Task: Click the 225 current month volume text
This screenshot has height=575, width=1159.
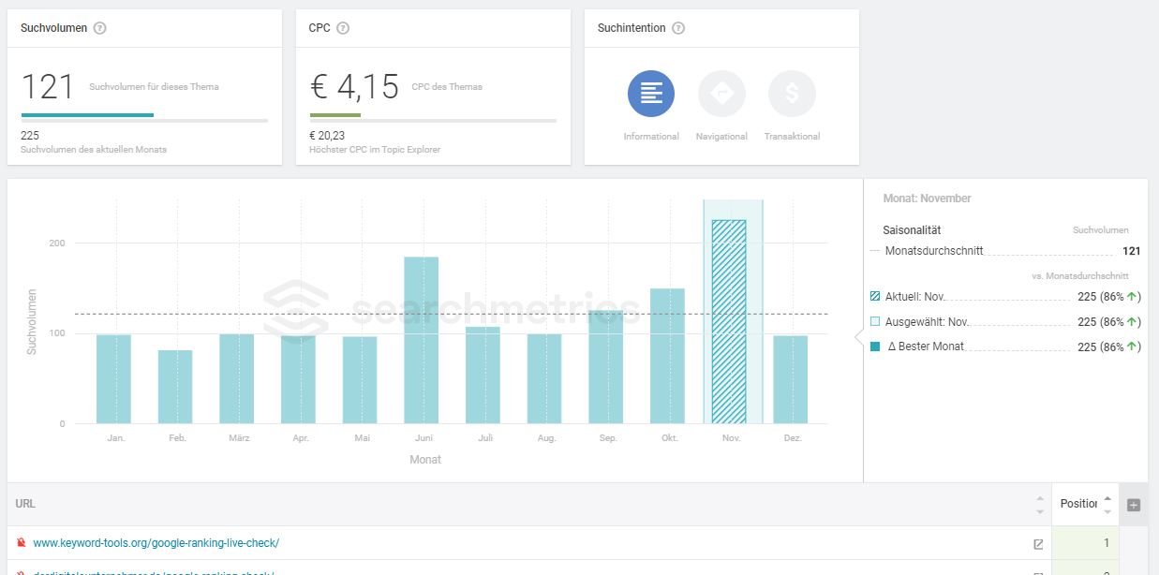Action: pyautogui.click(x=30, y=136)
